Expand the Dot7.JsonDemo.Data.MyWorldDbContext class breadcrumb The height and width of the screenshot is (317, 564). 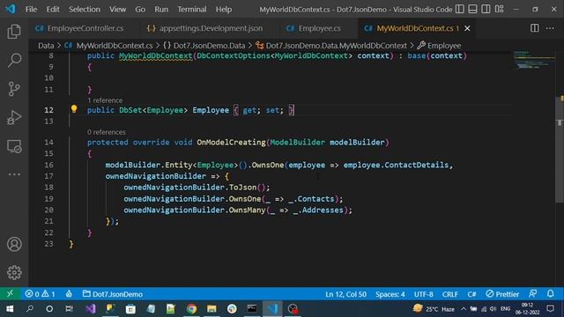(x=331, y=46)
